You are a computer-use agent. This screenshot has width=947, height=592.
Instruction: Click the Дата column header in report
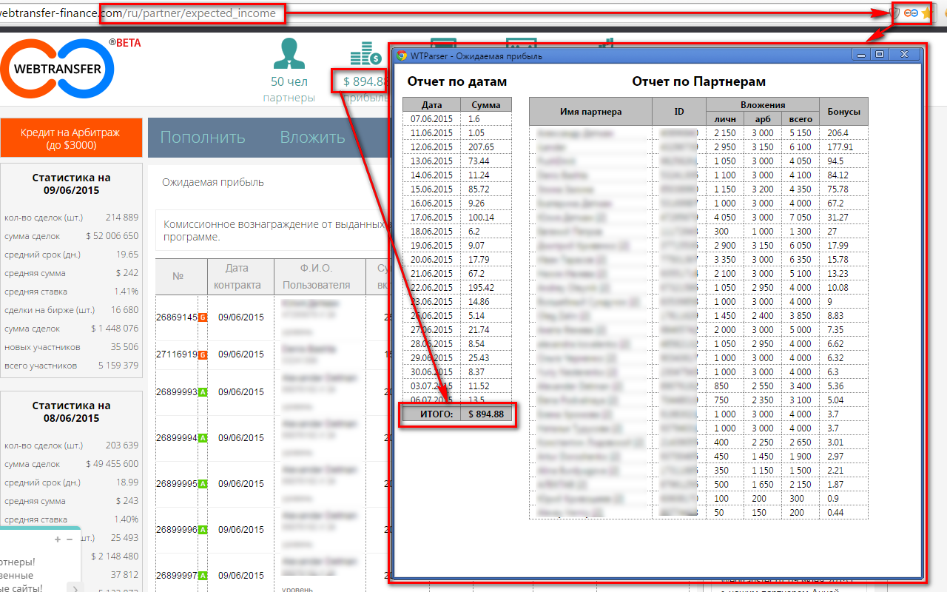(431, 105)
